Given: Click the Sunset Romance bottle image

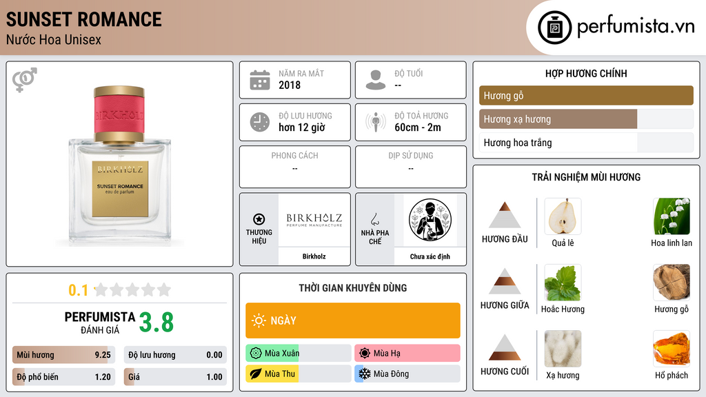Looking at the screenshot, I should (x=120, y=165).
